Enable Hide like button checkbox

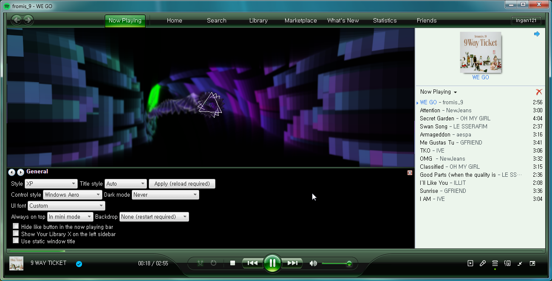pos(16,226)
